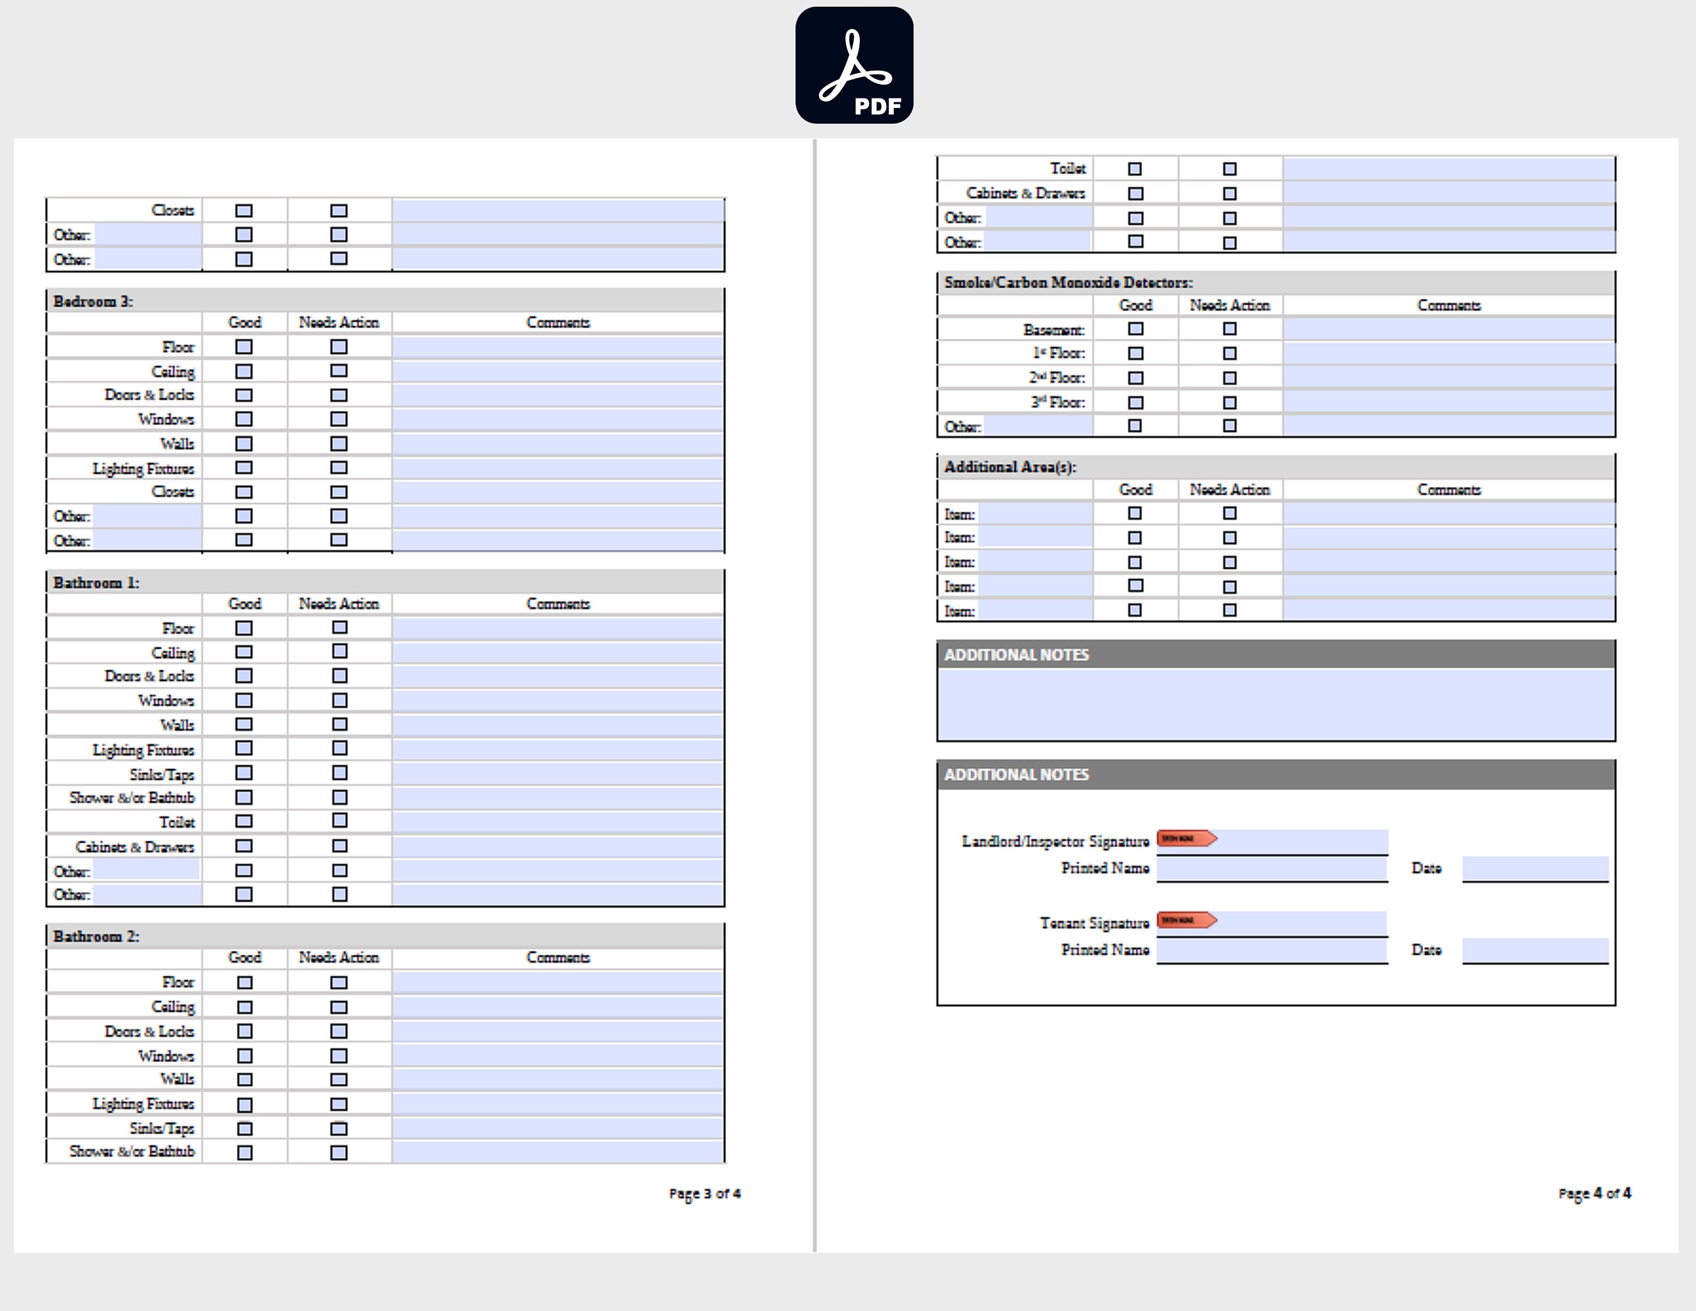Click the 'Page 4 of 4' footer text
The height and width of the screenshot is (1311, 1696).
click(1594, 1194)
